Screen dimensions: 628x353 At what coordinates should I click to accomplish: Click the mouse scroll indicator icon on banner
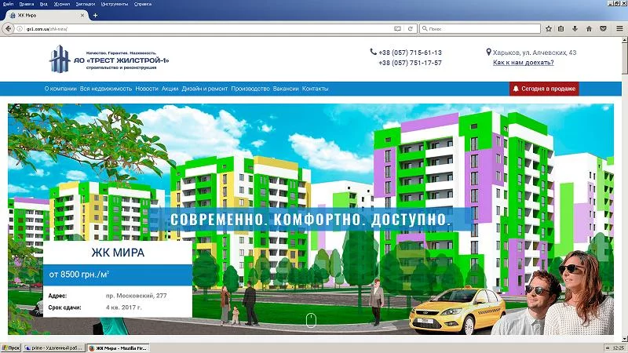click(x=311, y=320)
